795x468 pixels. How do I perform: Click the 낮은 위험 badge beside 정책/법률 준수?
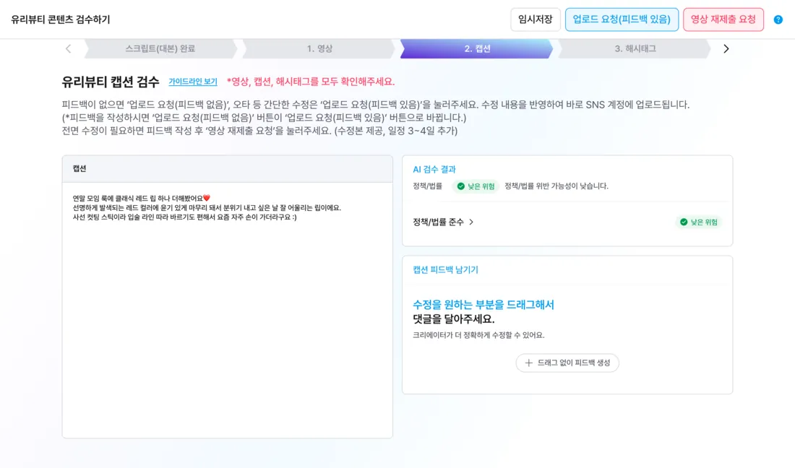tap(699, 222)
